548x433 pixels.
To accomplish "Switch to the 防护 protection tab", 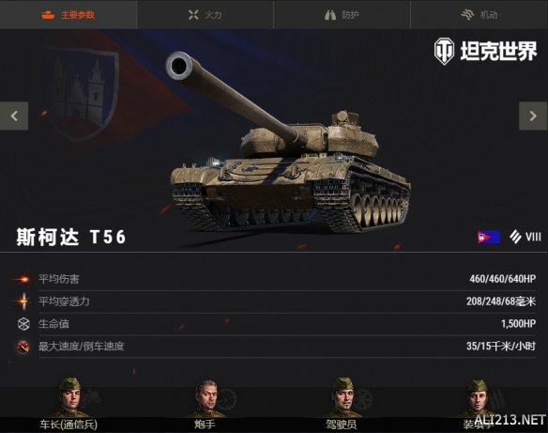I will 342,15.
